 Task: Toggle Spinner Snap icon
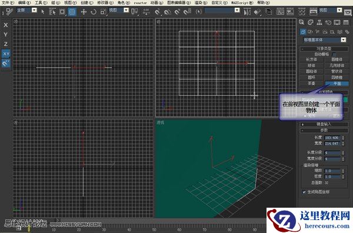click(187, 12)
